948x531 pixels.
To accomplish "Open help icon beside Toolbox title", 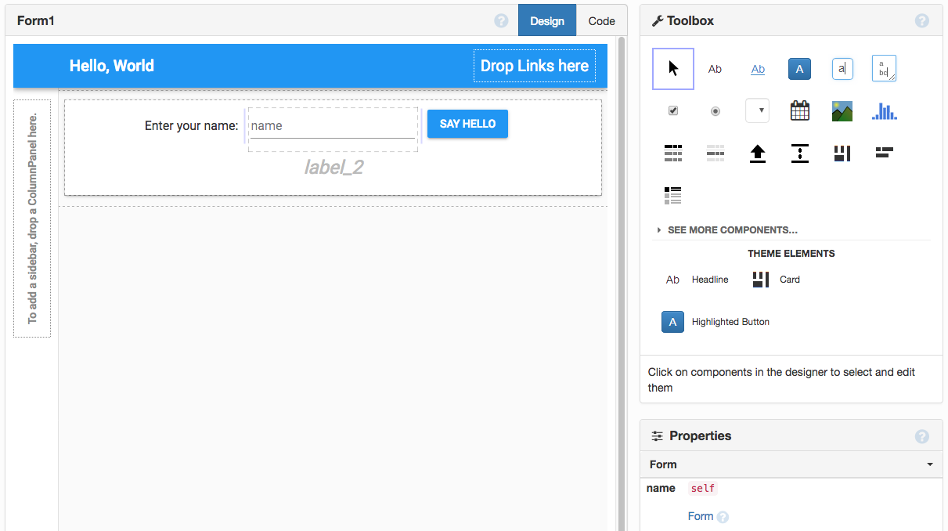I will 921,21.
